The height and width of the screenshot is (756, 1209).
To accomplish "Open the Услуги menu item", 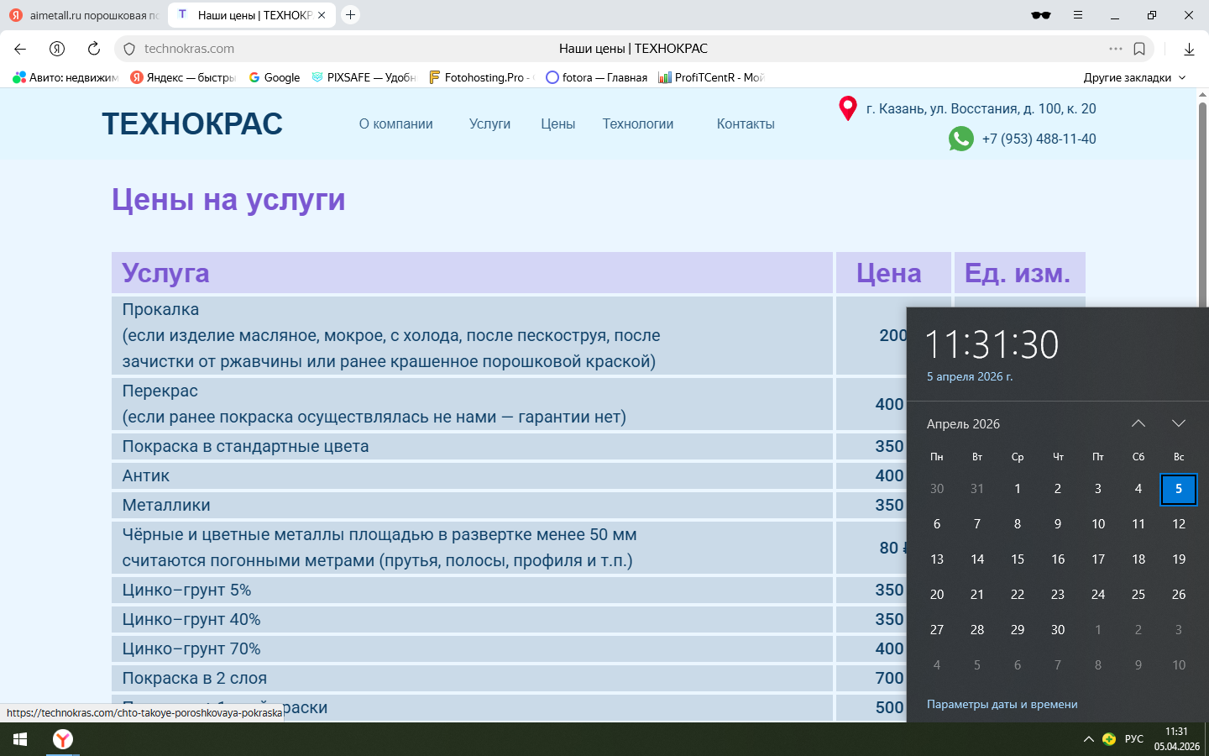I will pyautogui.click(x=489, y=123).
